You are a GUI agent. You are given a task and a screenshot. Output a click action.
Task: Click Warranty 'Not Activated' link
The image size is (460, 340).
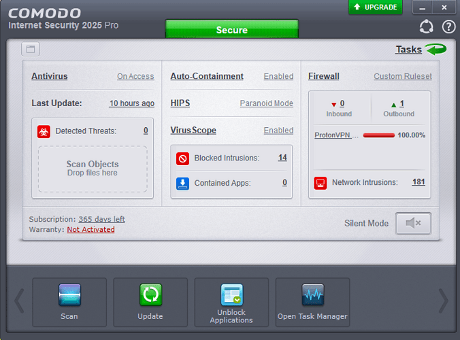point(91,230)
